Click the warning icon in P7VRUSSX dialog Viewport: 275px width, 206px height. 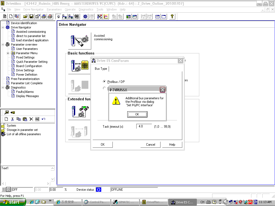tap(116, 101)
